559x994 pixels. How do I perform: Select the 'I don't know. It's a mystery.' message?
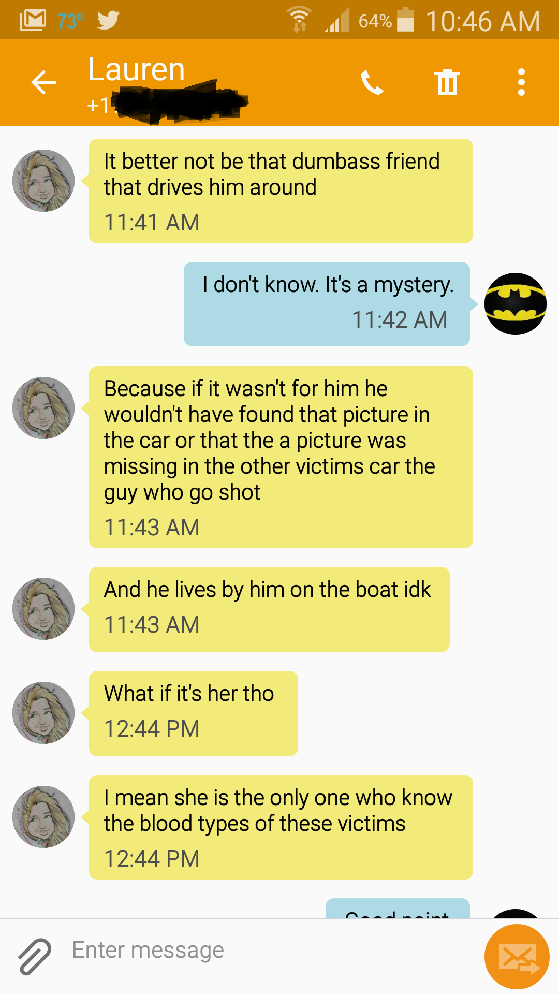[327, 304]
